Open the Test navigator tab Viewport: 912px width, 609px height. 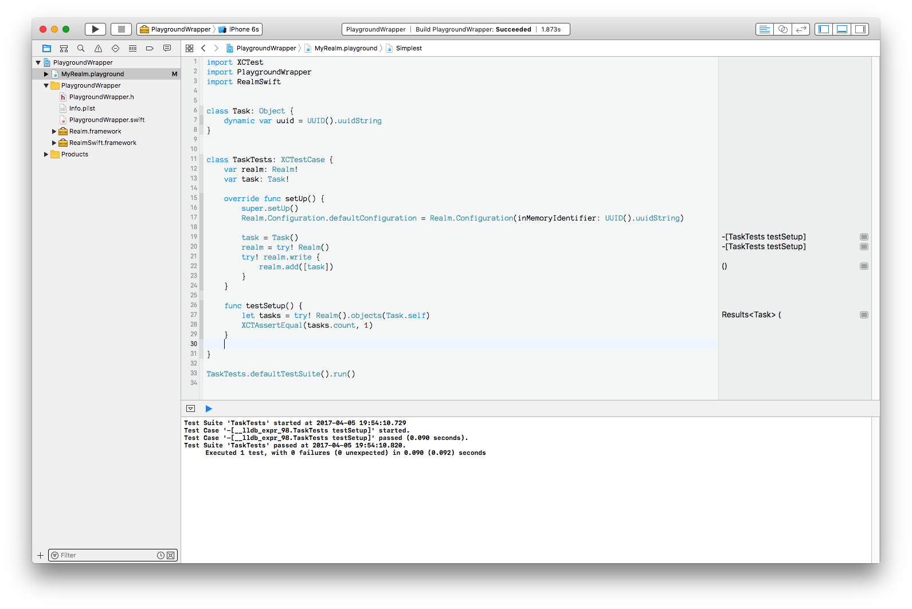coord(115,48)
